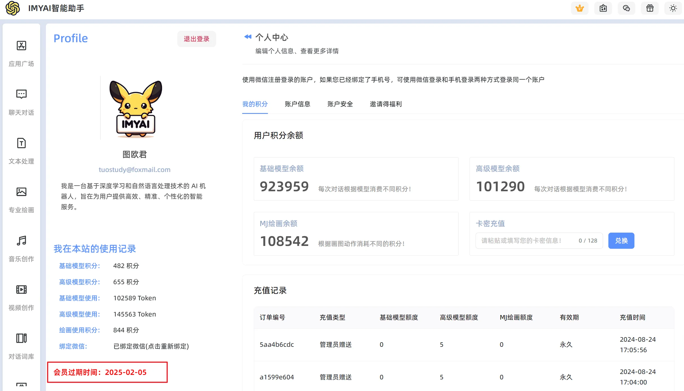
Task: Open the calendar sign-in icon
Action: [x=603, y=8]
